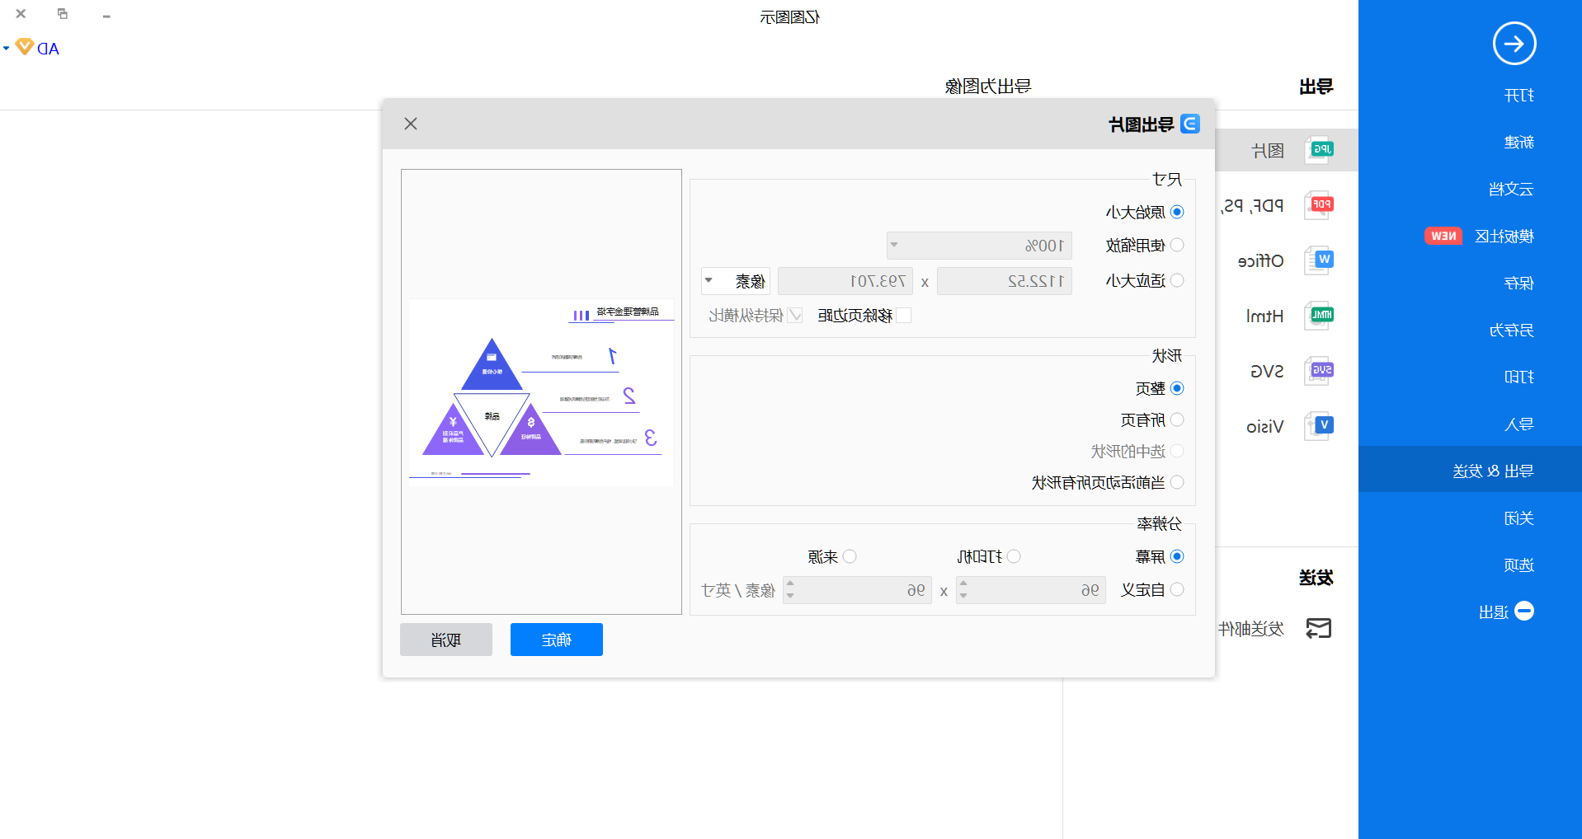
Task: Select the JPG 图片 export icon
Action: coord(1319,150)
